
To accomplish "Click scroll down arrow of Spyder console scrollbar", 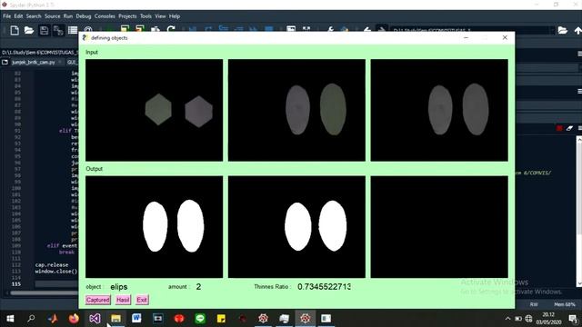I will (x=579, y=284).
